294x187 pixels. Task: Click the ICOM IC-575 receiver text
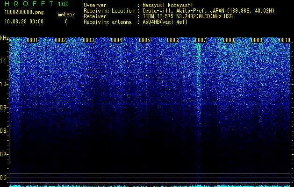click(x=187, y=16)
